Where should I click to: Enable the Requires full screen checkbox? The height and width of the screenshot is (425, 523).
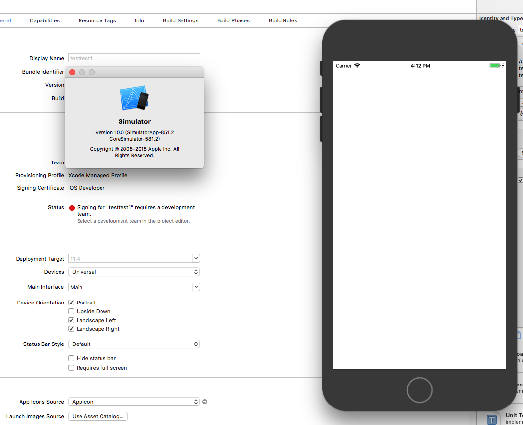(x=71, y=368)
